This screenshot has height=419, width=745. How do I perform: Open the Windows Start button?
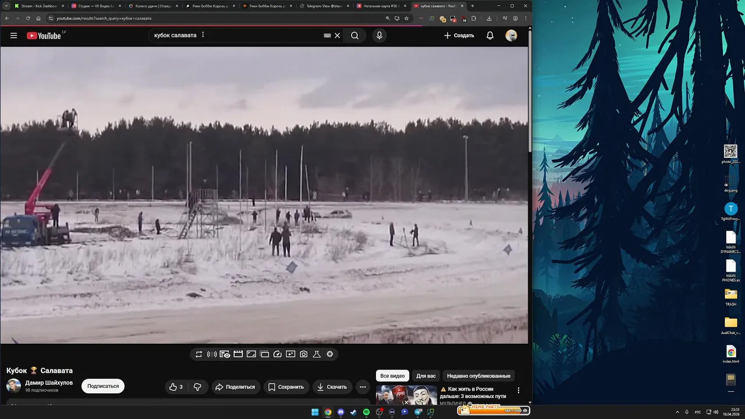point(315,412)
